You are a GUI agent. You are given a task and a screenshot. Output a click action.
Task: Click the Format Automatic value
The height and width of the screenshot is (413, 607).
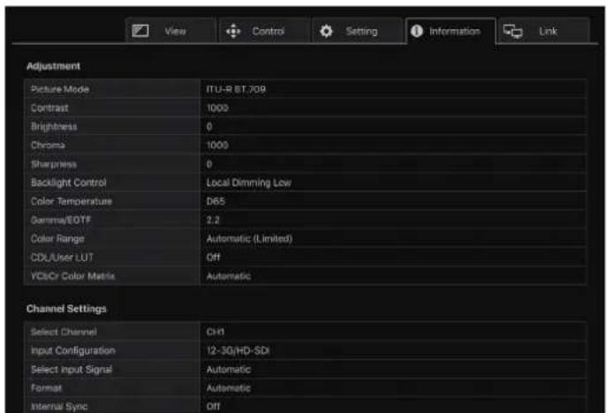[x=229, y=388]
